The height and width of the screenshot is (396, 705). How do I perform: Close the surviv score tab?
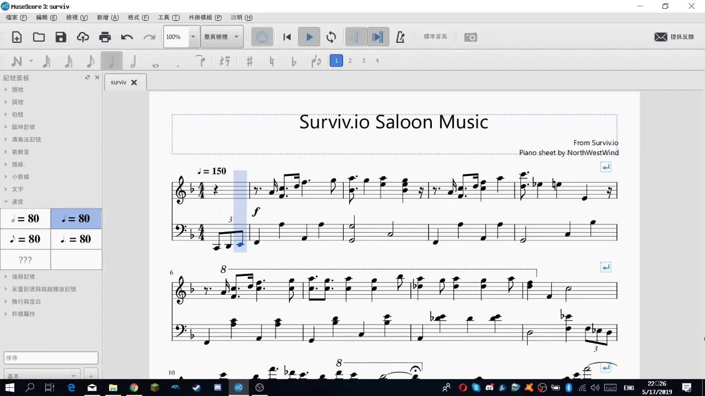pyautogui.click(x=134, y=82)
